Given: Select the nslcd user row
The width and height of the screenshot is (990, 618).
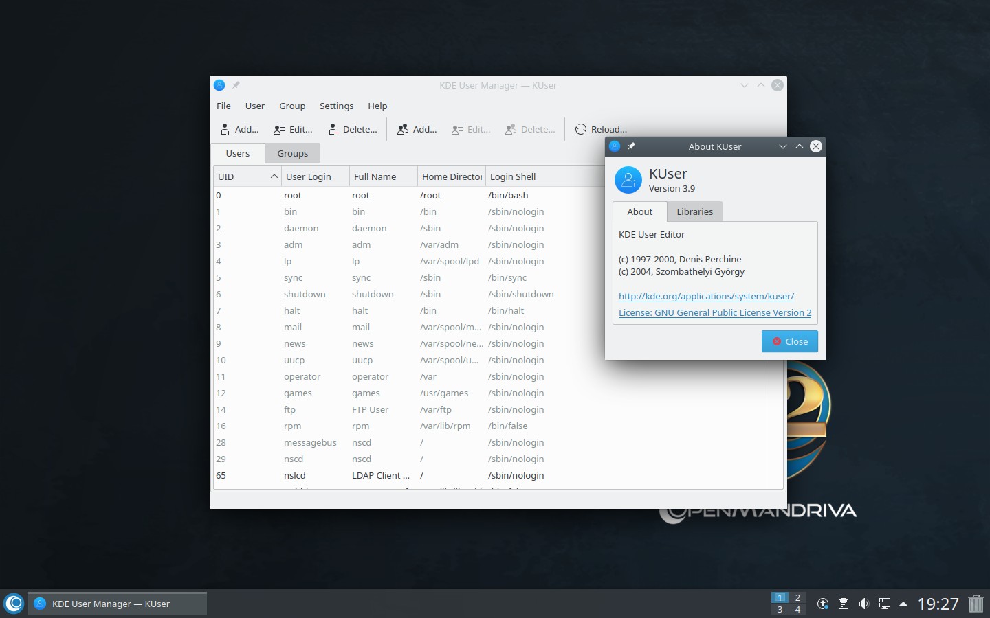Looking at the screenshot, I should pyautogui.click(x=294, y=475).
